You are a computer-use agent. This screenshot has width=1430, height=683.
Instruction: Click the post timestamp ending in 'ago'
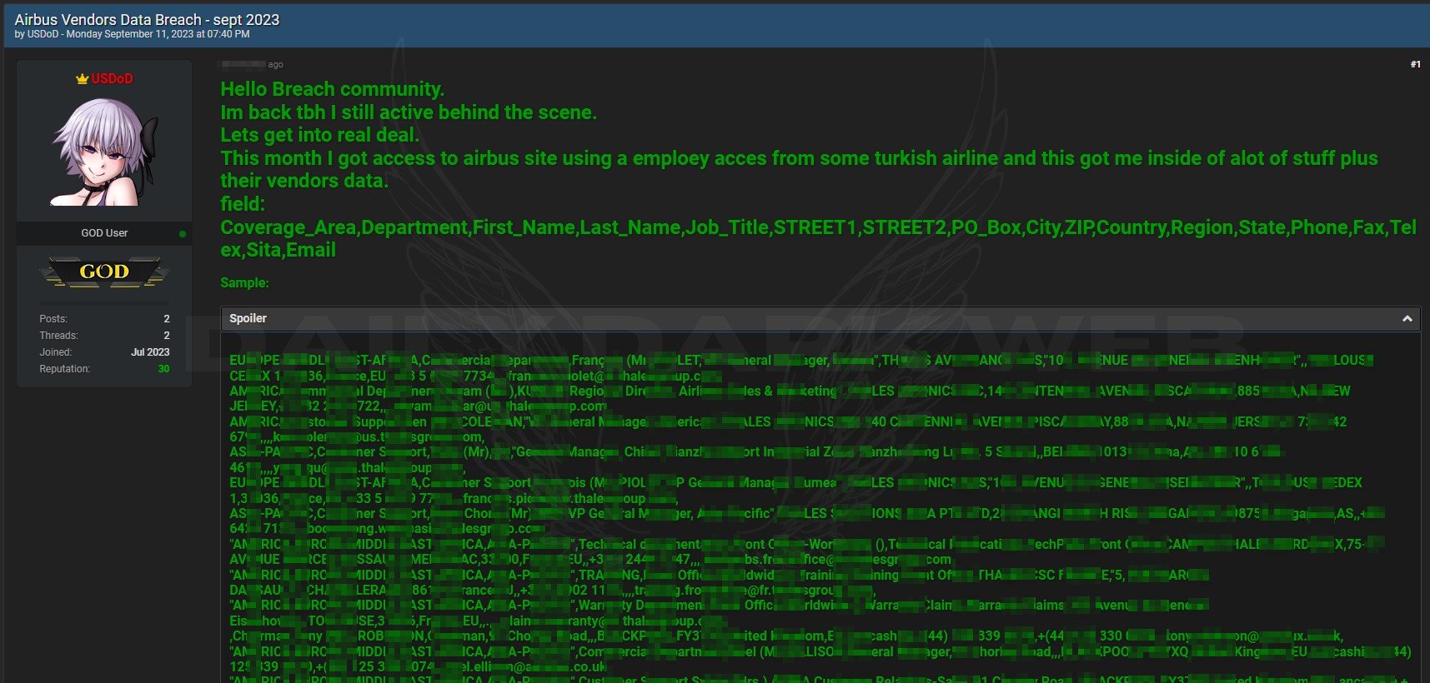250,64
